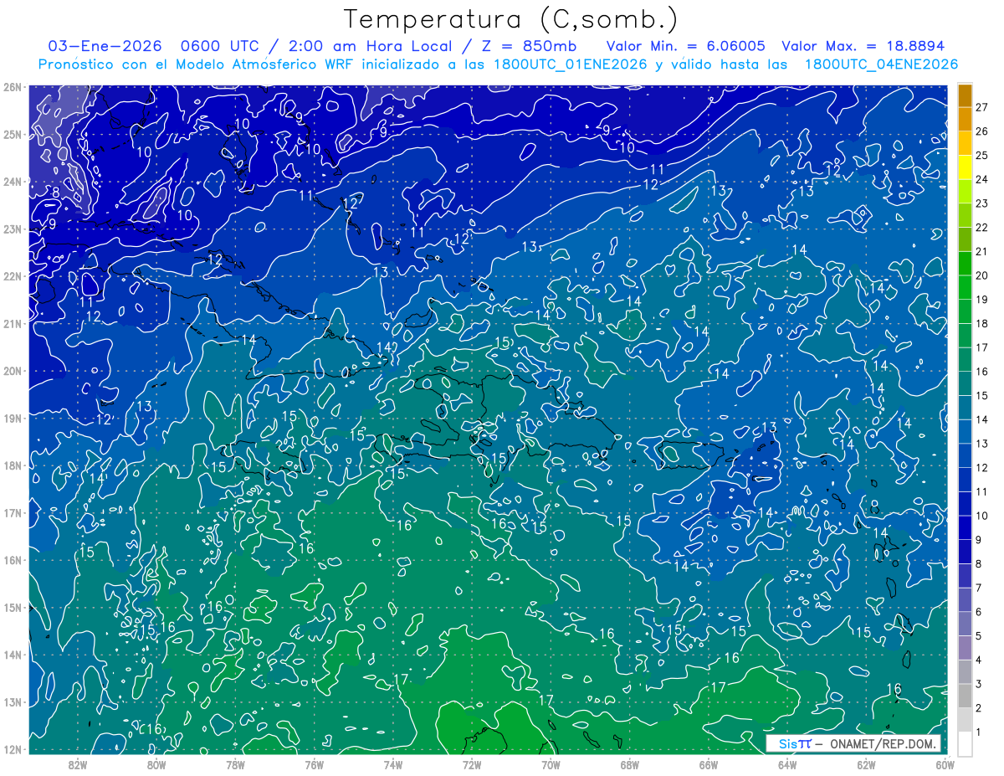Click the '72W' longitude axis label
The width and height of the screenshot is (1004, 776).
(x=472, y=764)
